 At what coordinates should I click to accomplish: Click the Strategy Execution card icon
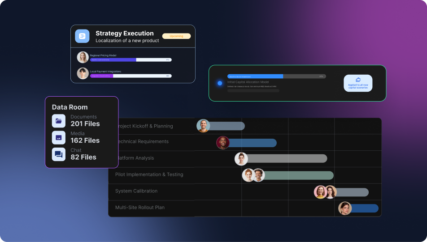(82, 36)
